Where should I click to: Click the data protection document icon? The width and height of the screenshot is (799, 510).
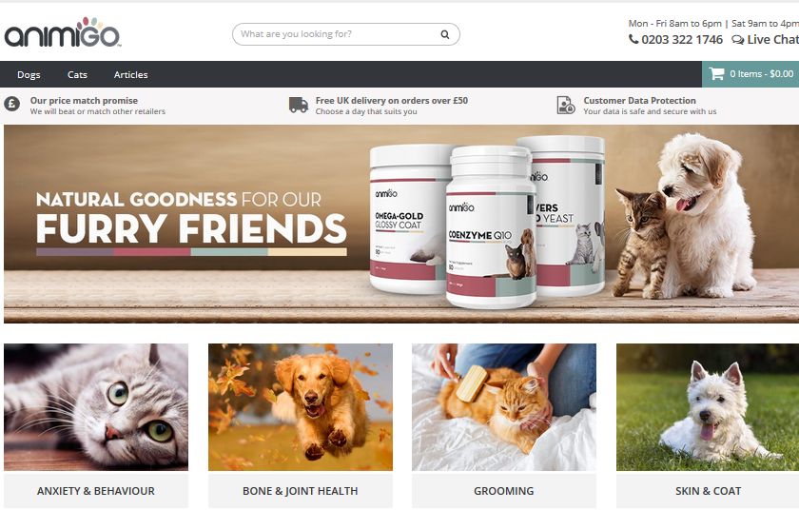(566, 105)
